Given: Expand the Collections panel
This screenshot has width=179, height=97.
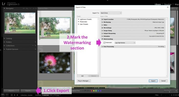Looking at the screenshot, I should point(4,46).
